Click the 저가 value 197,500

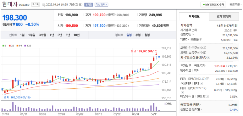click(99, 26)
